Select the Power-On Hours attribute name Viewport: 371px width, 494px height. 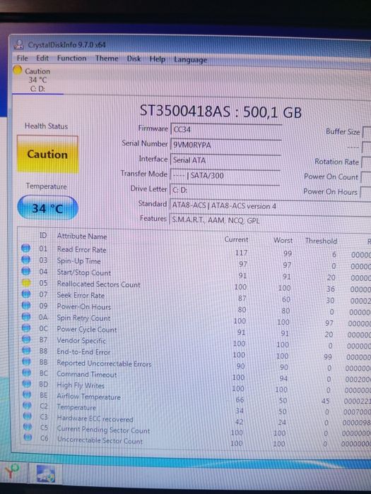tap(84, 306)
